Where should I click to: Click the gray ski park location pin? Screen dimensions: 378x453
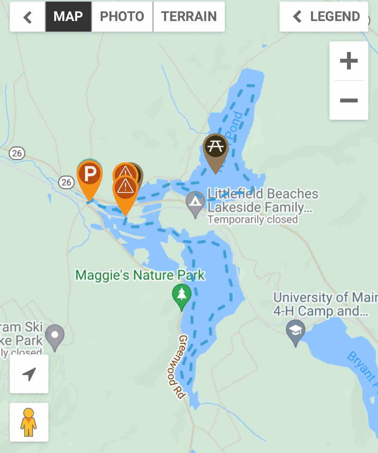click(55, 338)
